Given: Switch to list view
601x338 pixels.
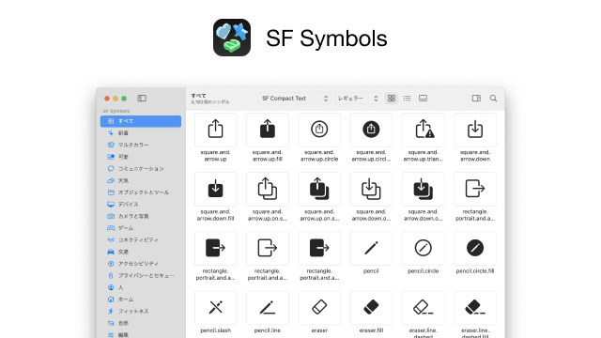Looking at the screenshot, I should [407, 99].
